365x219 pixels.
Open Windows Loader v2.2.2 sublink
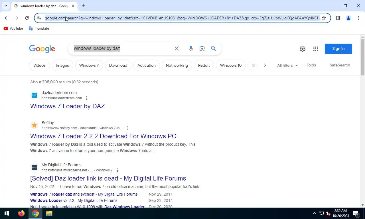click(x=74, y=200)
